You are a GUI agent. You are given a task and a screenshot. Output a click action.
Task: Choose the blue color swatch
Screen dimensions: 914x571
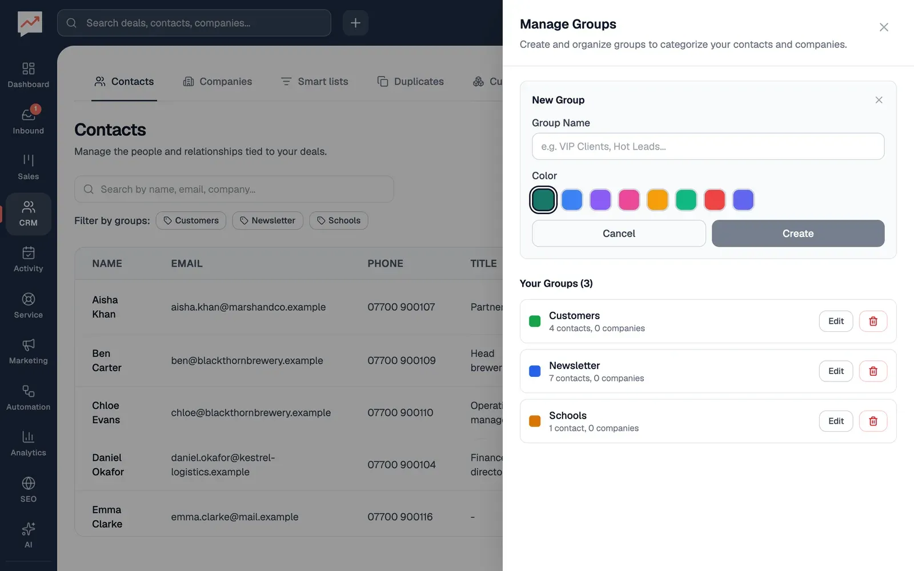[572, 200]
